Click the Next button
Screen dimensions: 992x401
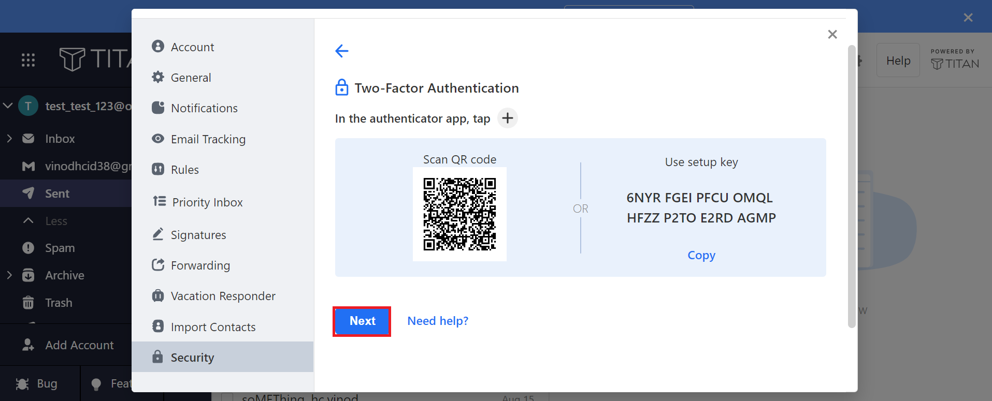coord(362,321)
